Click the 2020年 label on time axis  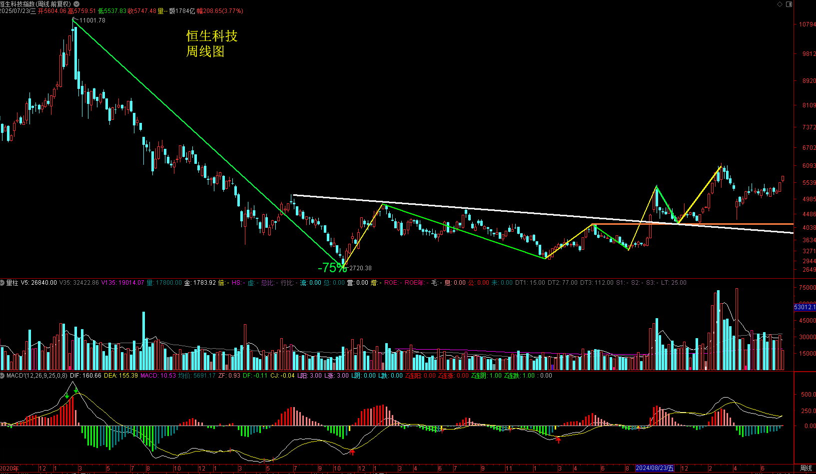pyautogui.click(x=9, y=468)
